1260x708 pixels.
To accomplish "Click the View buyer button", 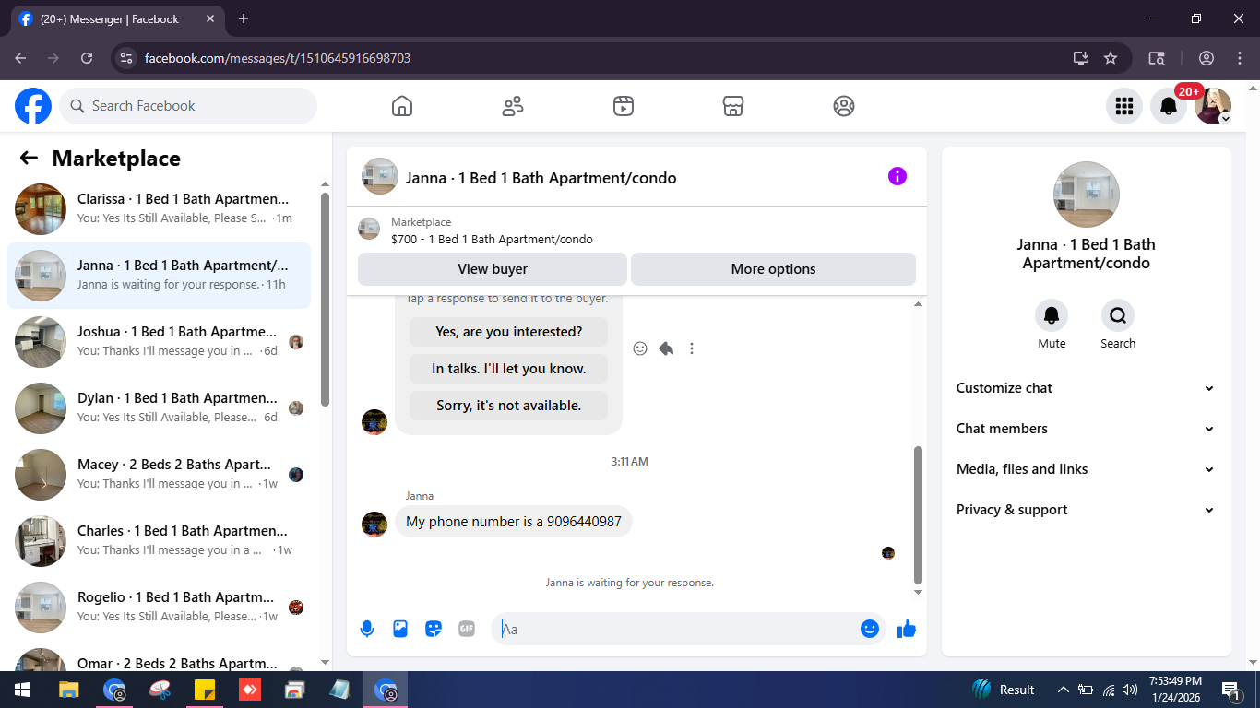I will tap(493, 269).
